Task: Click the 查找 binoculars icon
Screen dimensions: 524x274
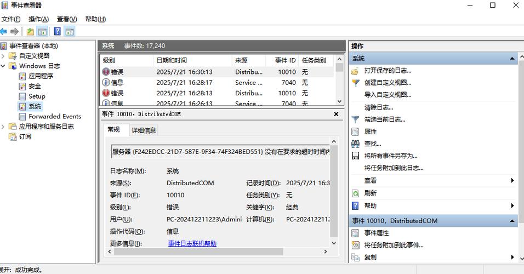Action: 355,144
